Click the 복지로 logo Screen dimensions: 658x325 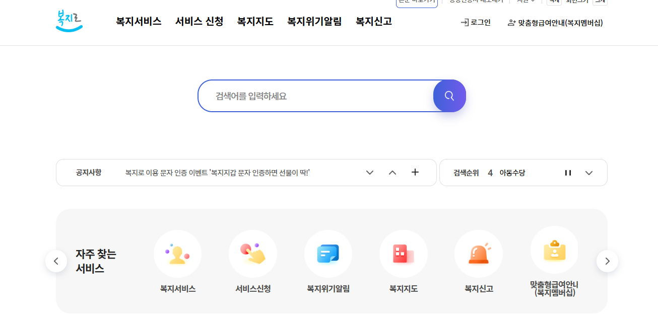(x=69, y=21)
